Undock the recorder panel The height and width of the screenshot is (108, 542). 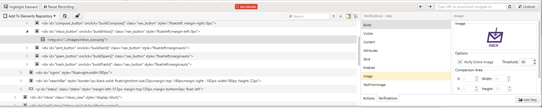(x=527, y=7)
